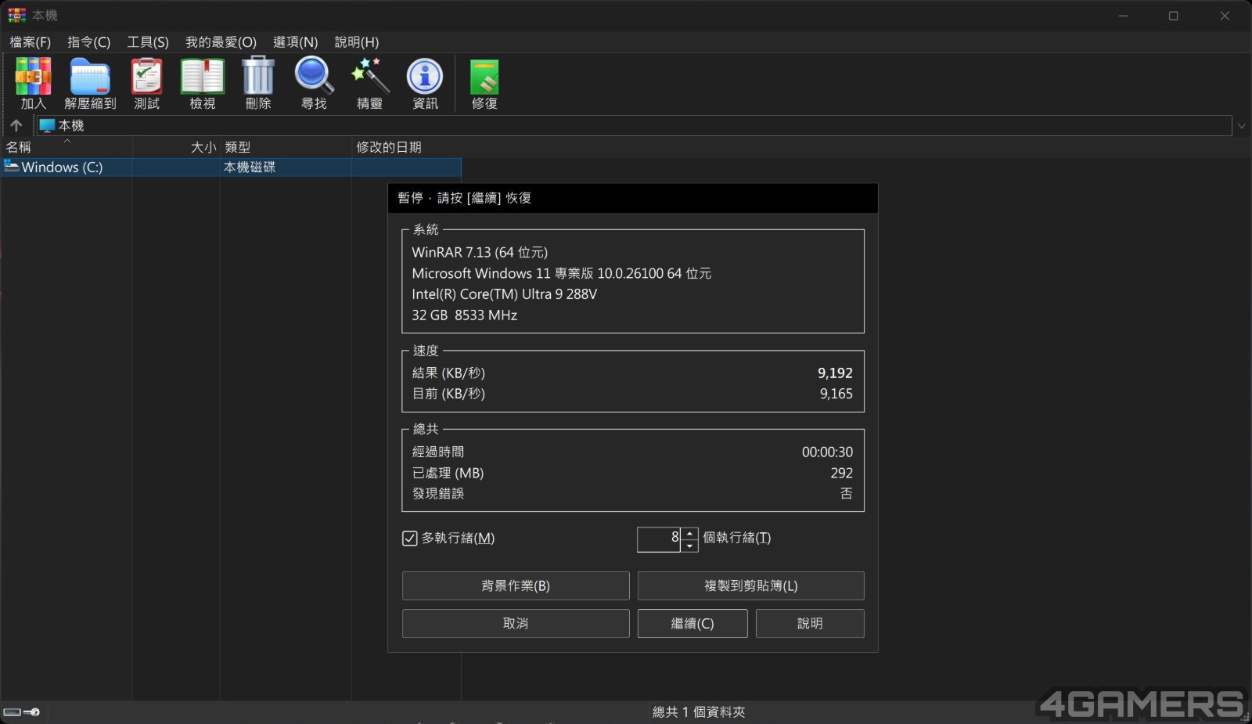Click the 尋找 (Find) magnifier icon
Image resolution: width=1252 pixels, height=724 pixels.
(314, 82)
